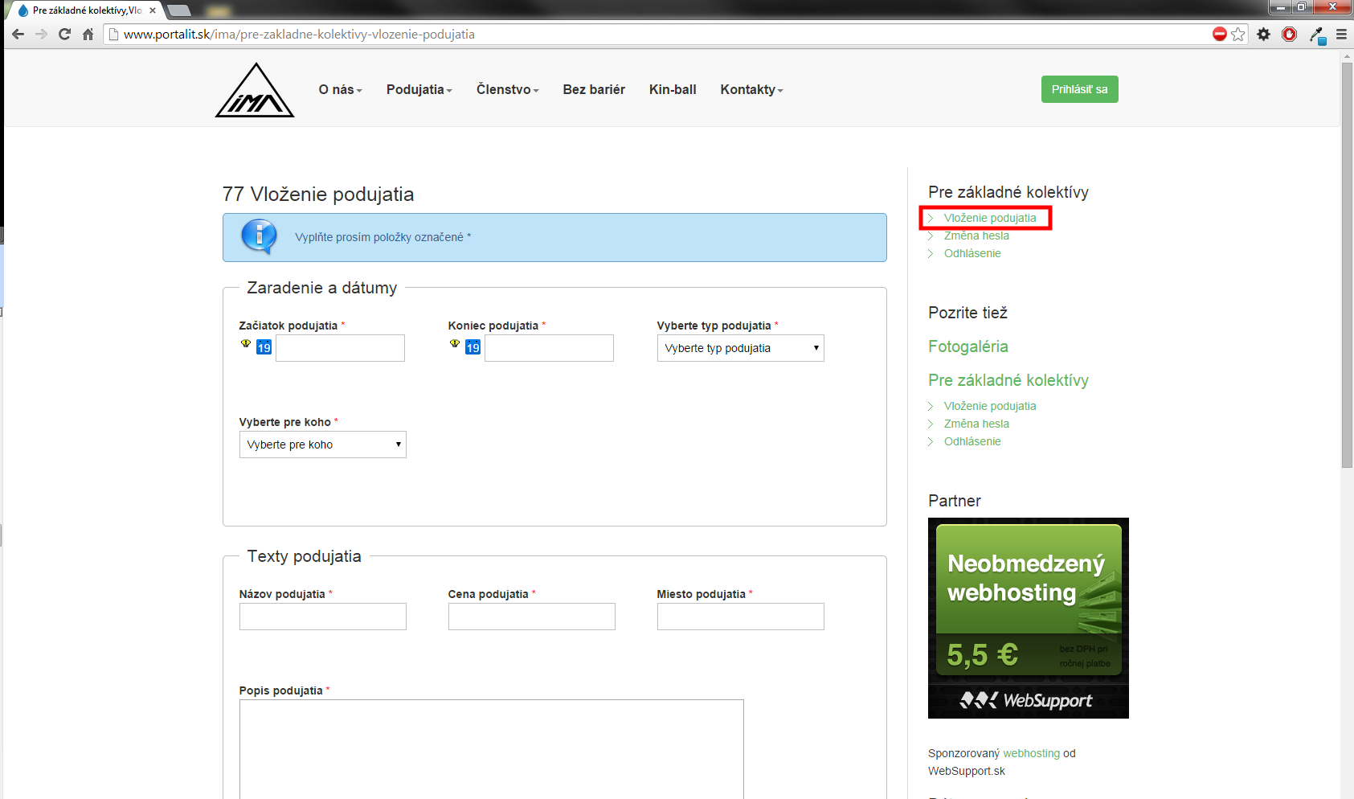This screenshot has width=1354, height=799.
Task: Click the page icon in the address bar
Action: coord(113,34)
